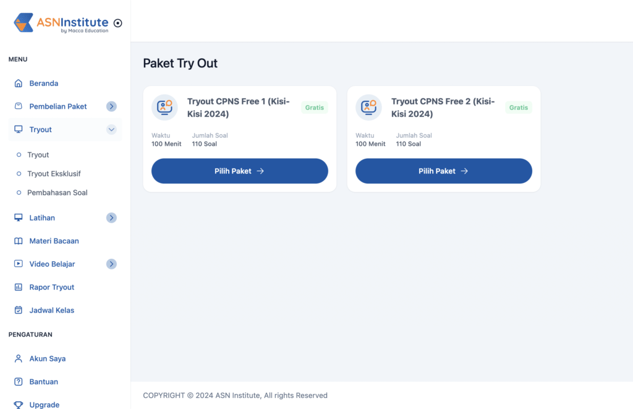Click the Rapor Tryout chart icon
Viewport: 633px width, 409px height.
18,287
